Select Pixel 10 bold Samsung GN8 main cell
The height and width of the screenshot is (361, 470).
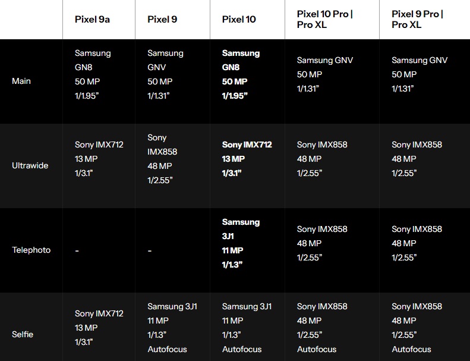coord(241,74)
